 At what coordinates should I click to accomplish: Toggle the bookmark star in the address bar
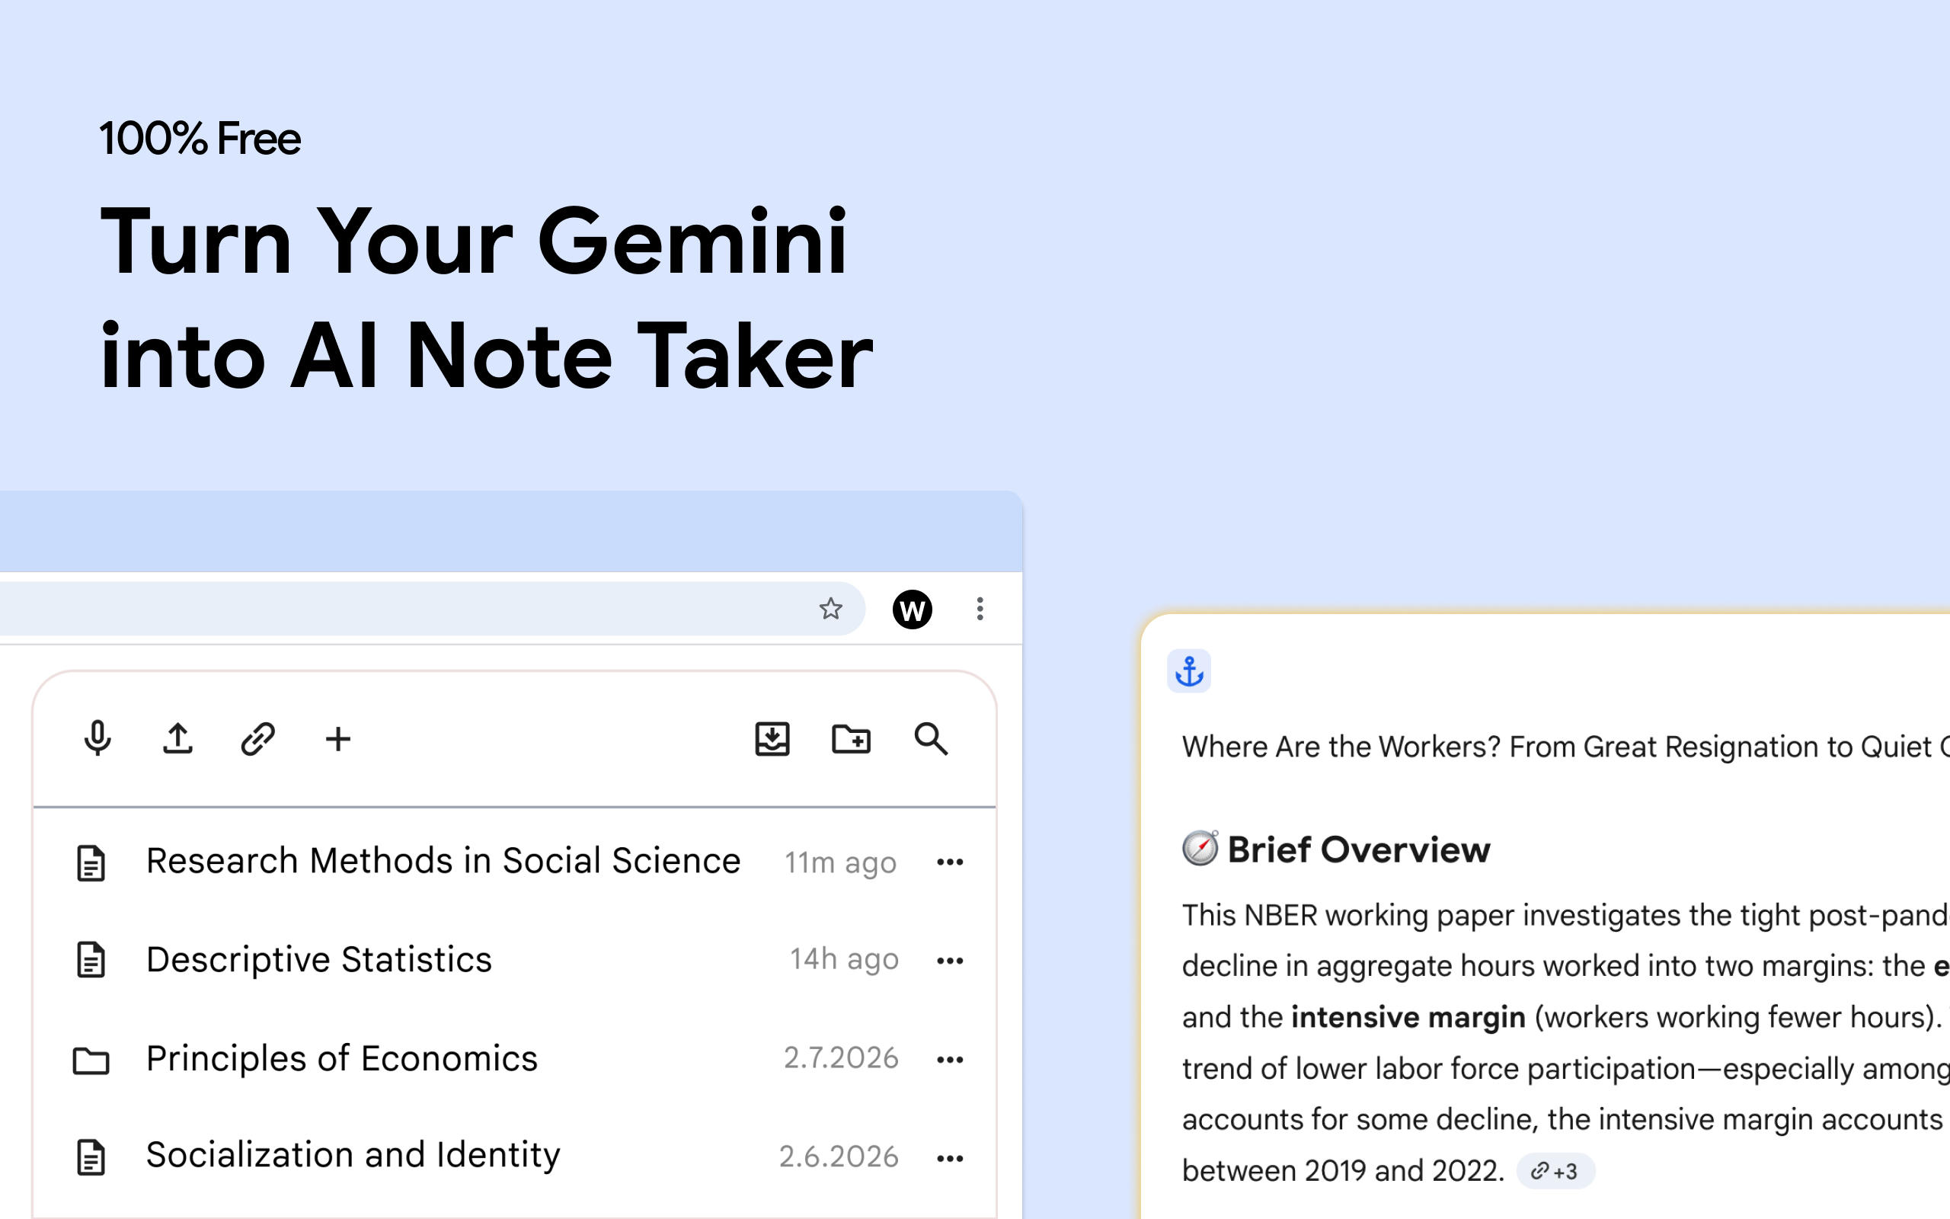830,609
